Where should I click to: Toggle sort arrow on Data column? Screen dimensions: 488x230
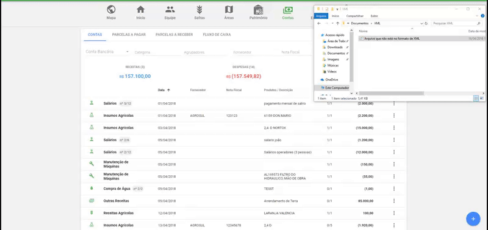[169, 90]
